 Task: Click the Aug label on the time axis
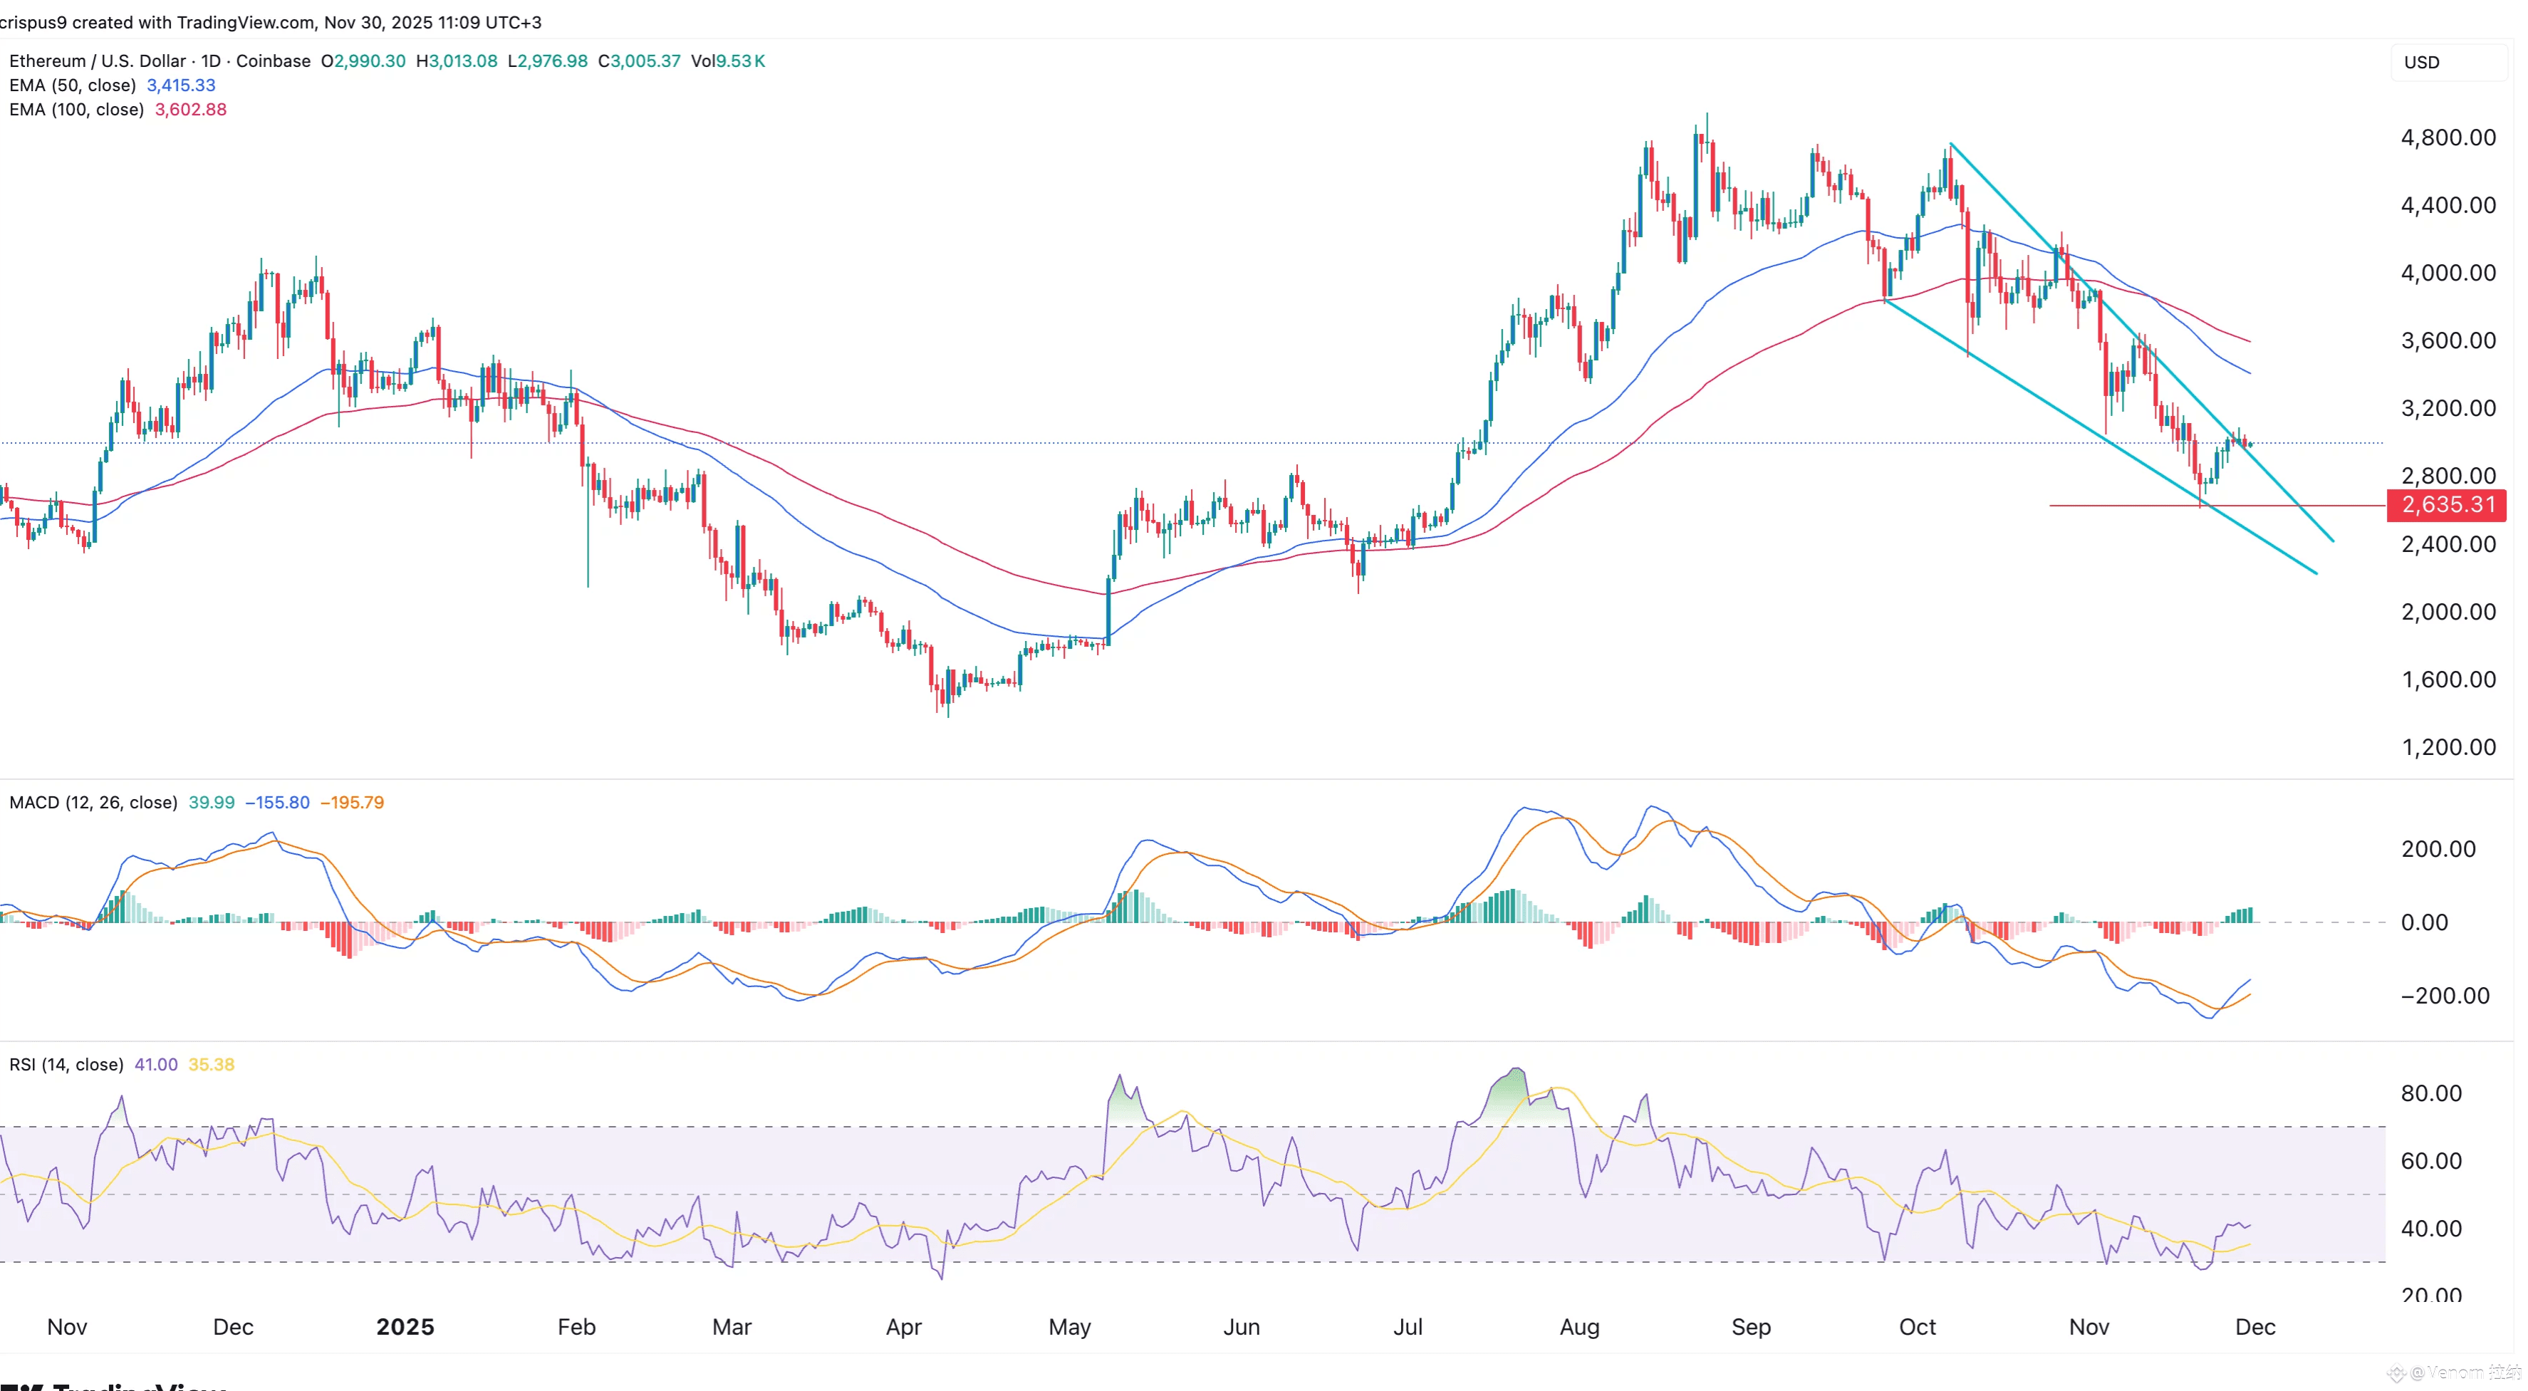point(1579,1327)
